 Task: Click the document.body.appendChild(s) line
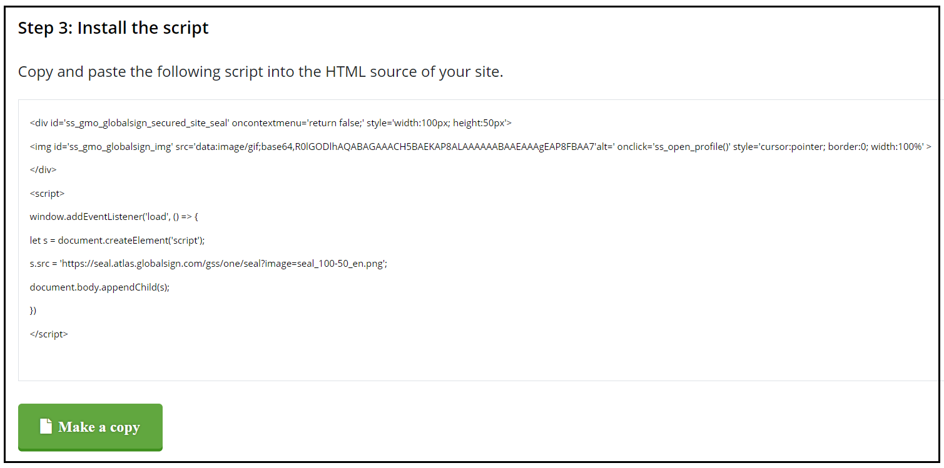tap(99, 287)
